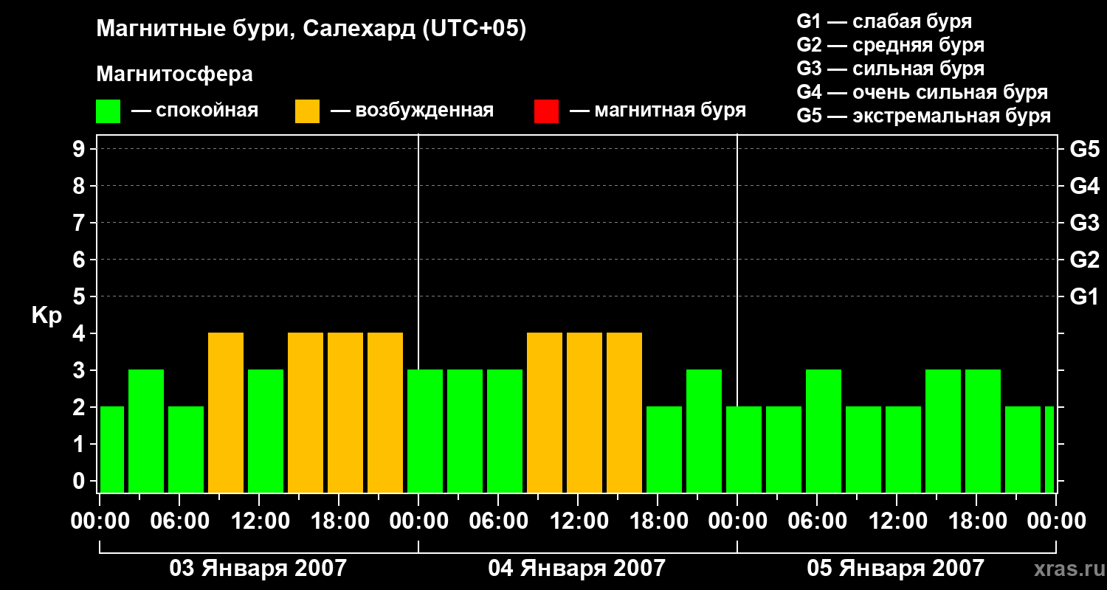This screenshot has width=1107, height=590.
Task: Click the 'Kp' axis label
Action: coord(47,315)
